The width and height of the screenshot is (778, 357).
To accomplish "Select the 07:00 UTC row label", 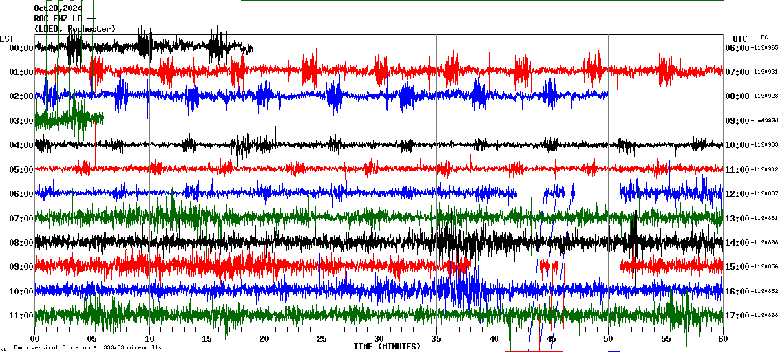I will (x=737, y=72).
